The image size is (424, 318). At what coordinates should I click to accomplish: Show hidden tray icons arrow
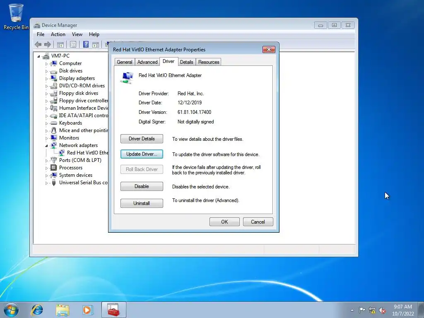[x=352, y=310]
